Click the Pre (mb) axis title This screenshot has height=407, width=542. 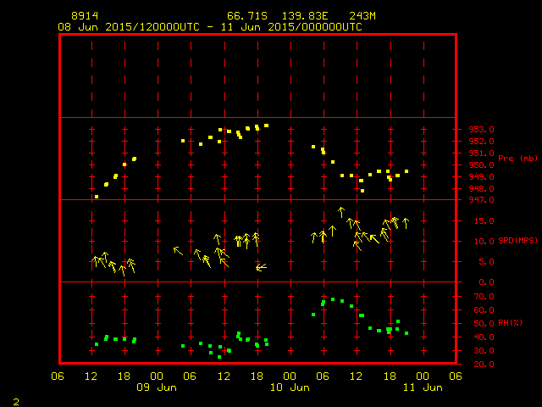point(517,159)
